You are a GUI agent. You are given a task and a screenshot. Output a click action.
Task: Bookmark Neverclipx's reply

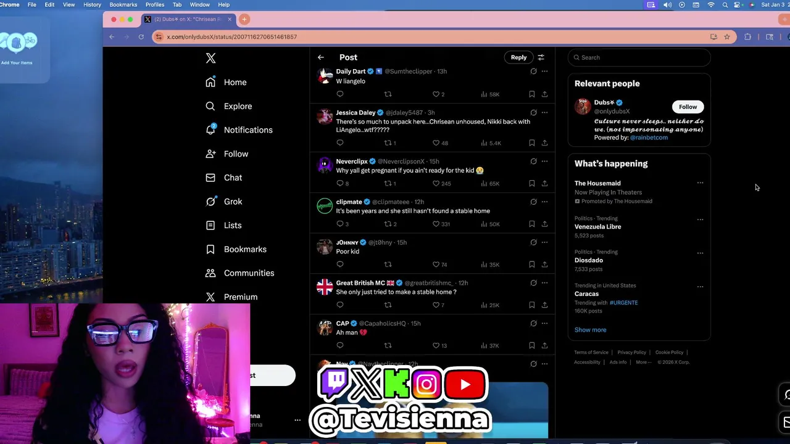(x=531, y=184)
